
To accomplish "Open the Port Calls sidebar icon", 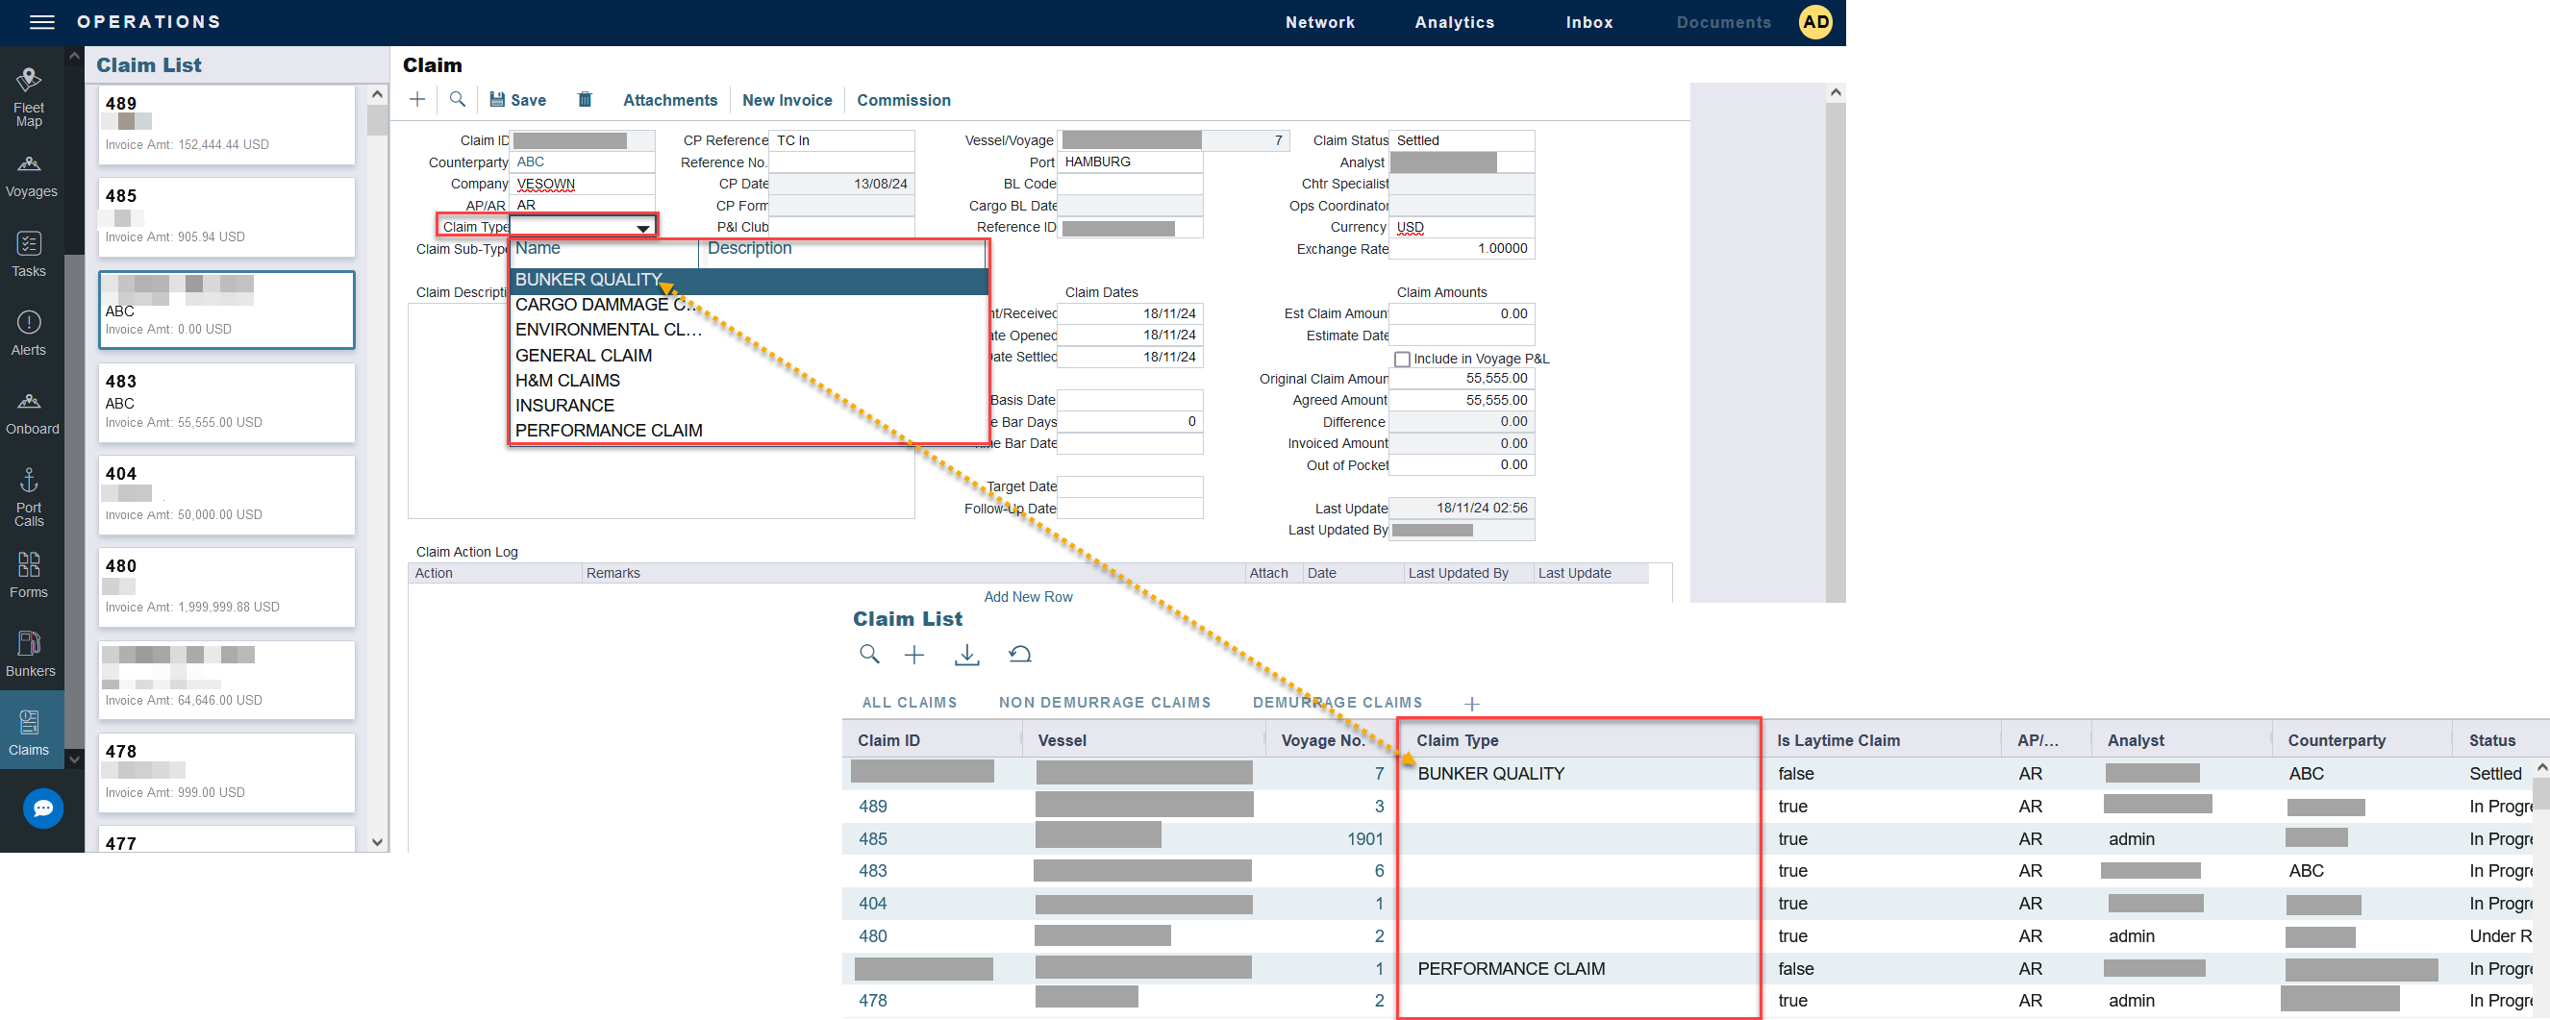I will pos(29,496).
